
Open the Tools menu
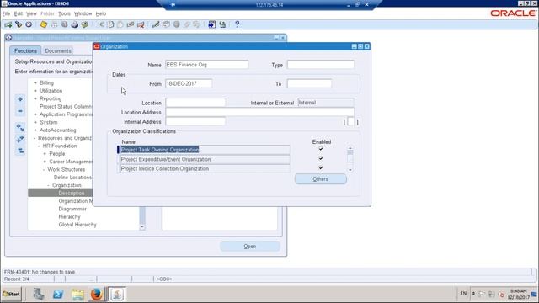click(x=64, y=13)
